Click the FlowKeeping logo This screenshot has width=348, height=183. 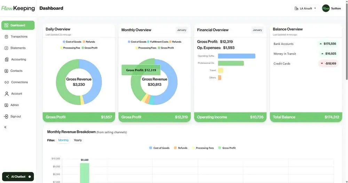[x=18, y=8]
